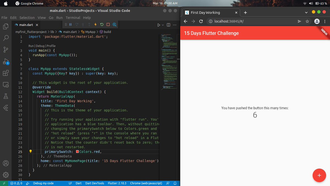
Task: Click Profile code lens above main()
Action: pyautogui.click(x=51, y=46)
